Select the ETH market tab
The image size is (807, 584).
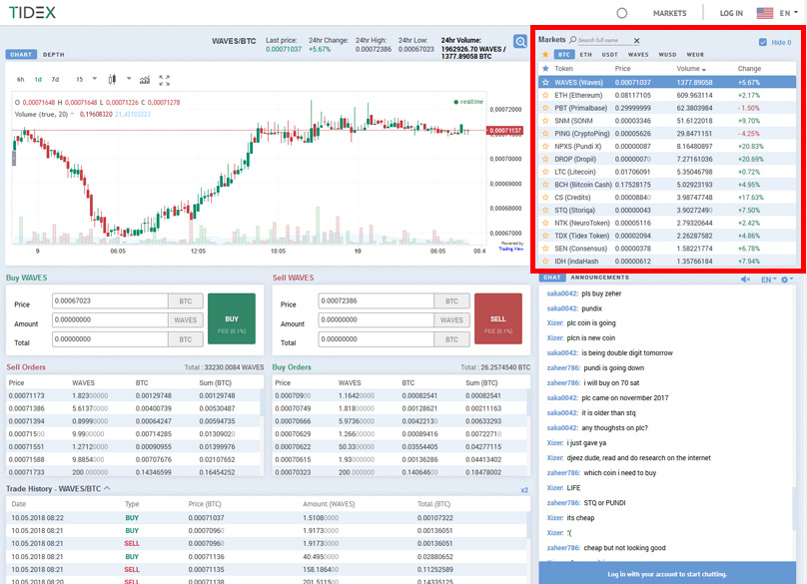coord(585,55)
